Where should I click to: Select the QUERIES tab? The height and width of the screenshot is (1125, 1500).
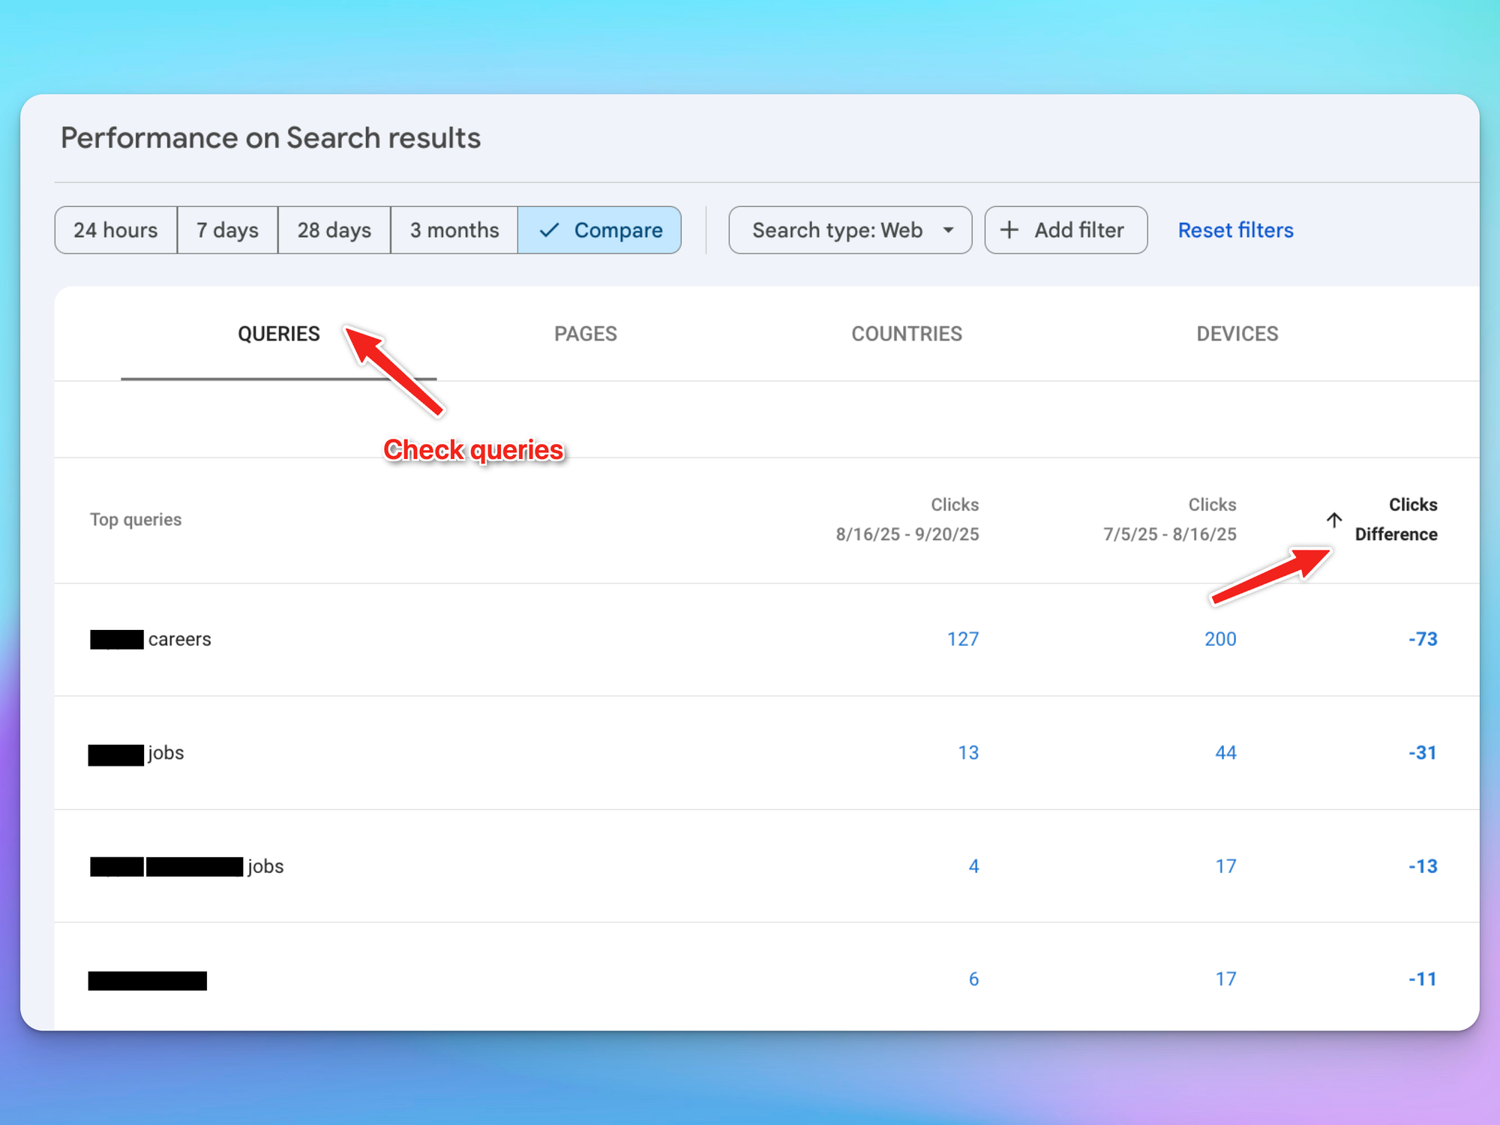tap(278, 334)
